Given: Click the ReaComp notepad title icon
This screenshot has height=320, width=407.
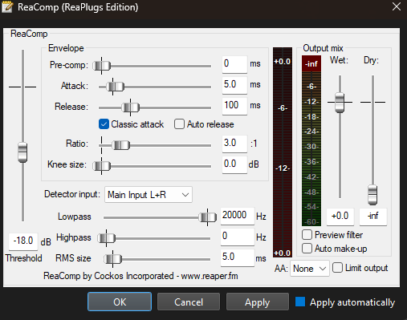Looking at the screenshot, I should 7,6.
